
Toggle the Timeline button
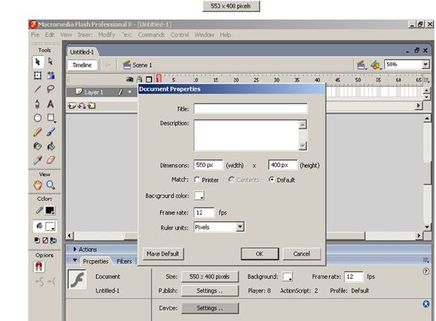click(x=83, y=65)
